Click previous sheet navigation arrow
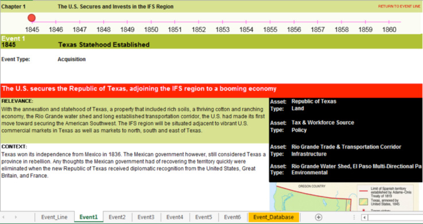The width and height of the screenshot is (423, 224). point(4,217)
